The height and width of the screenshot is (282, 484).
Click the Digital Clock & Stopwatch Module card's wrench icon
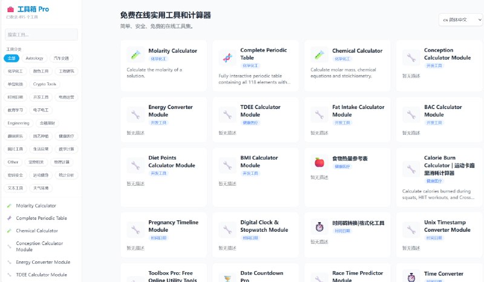[227, 230]
